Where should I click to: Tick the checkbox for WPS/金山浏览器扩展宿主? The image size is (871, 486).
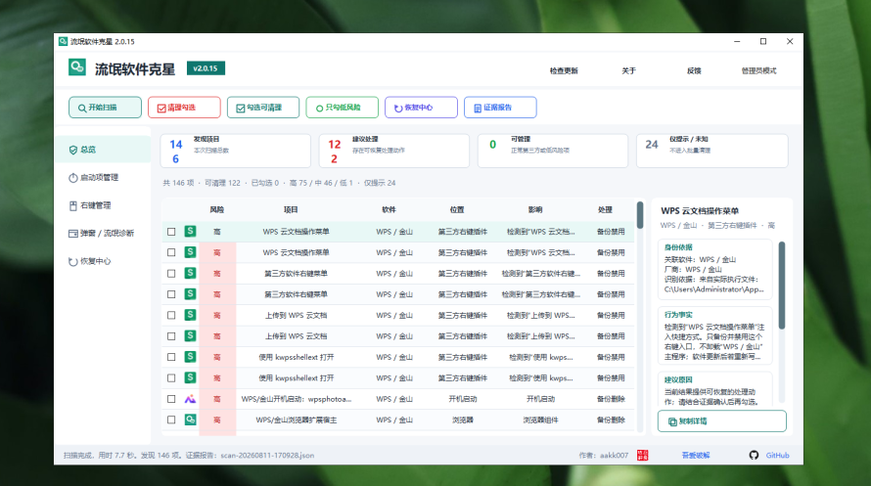point(171,420)
